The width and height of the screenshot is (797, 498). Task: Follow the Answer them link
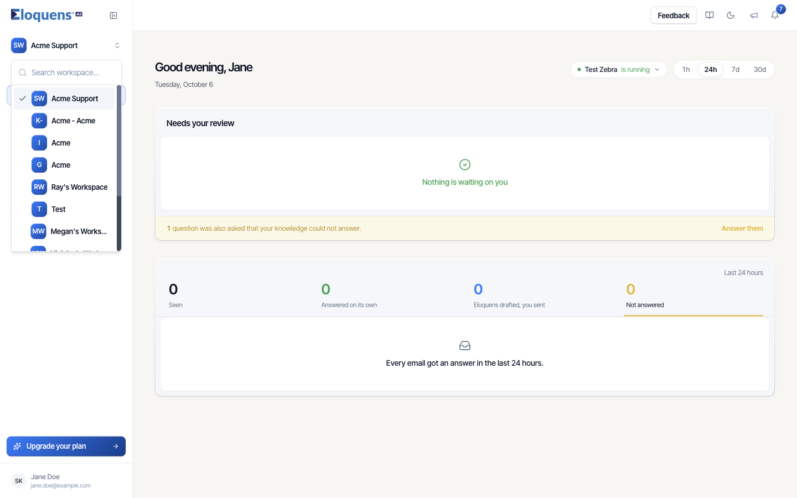click(742, 229)
